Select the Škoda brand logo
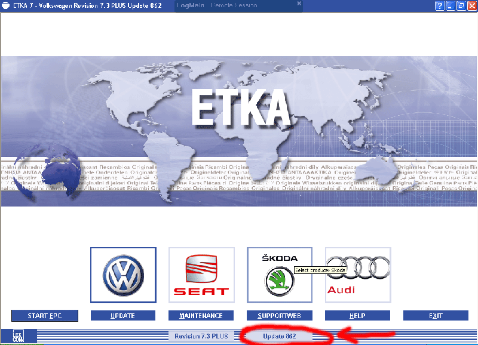 (280, 275)
